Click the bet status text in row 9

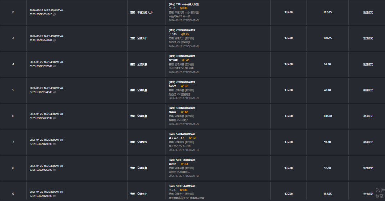[368, 194]
